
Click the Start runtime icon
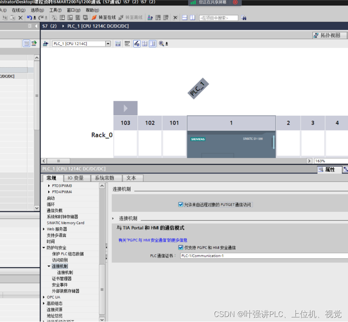[86, 18]
